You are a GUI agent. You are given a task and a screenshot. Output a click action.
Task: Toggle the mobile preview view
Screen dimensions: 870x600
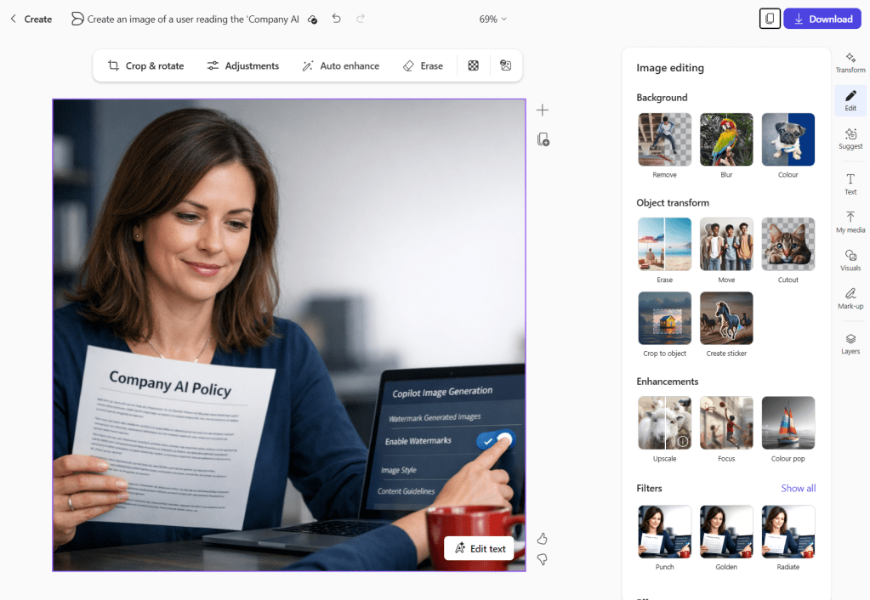pos(769,18)
